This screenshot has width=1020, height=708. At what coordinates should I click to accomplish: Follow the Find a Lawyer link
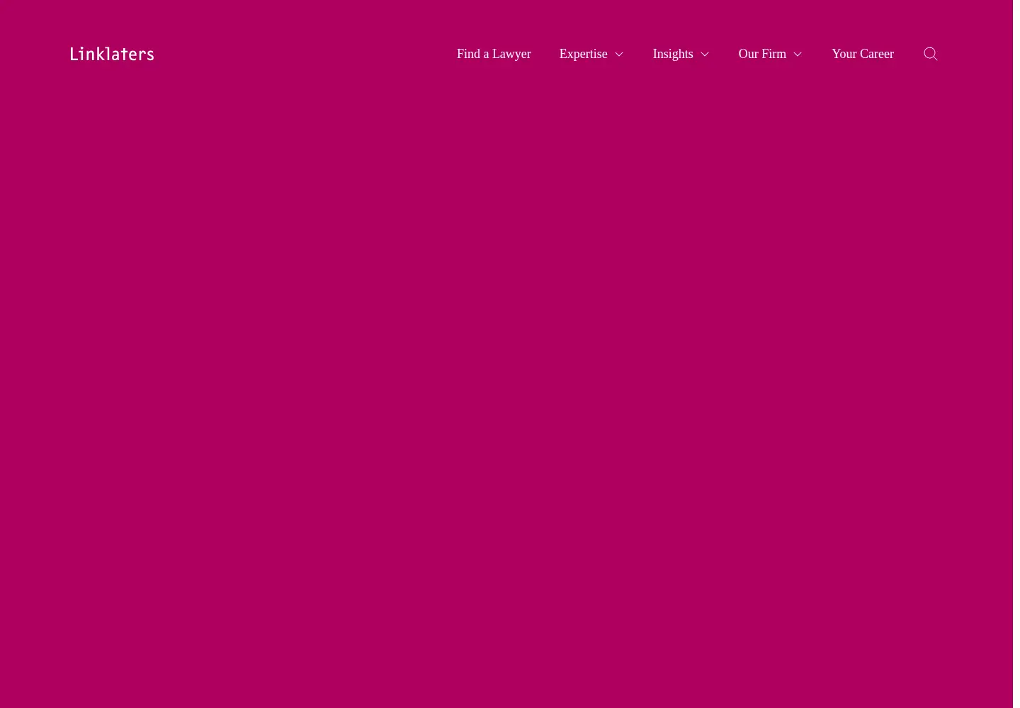(494, 54)
